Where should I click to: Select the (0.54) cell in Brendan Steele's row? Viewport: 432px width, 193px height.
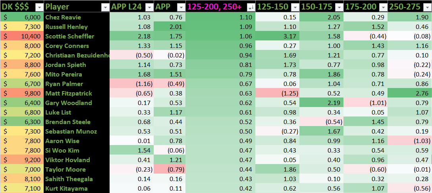321,122
